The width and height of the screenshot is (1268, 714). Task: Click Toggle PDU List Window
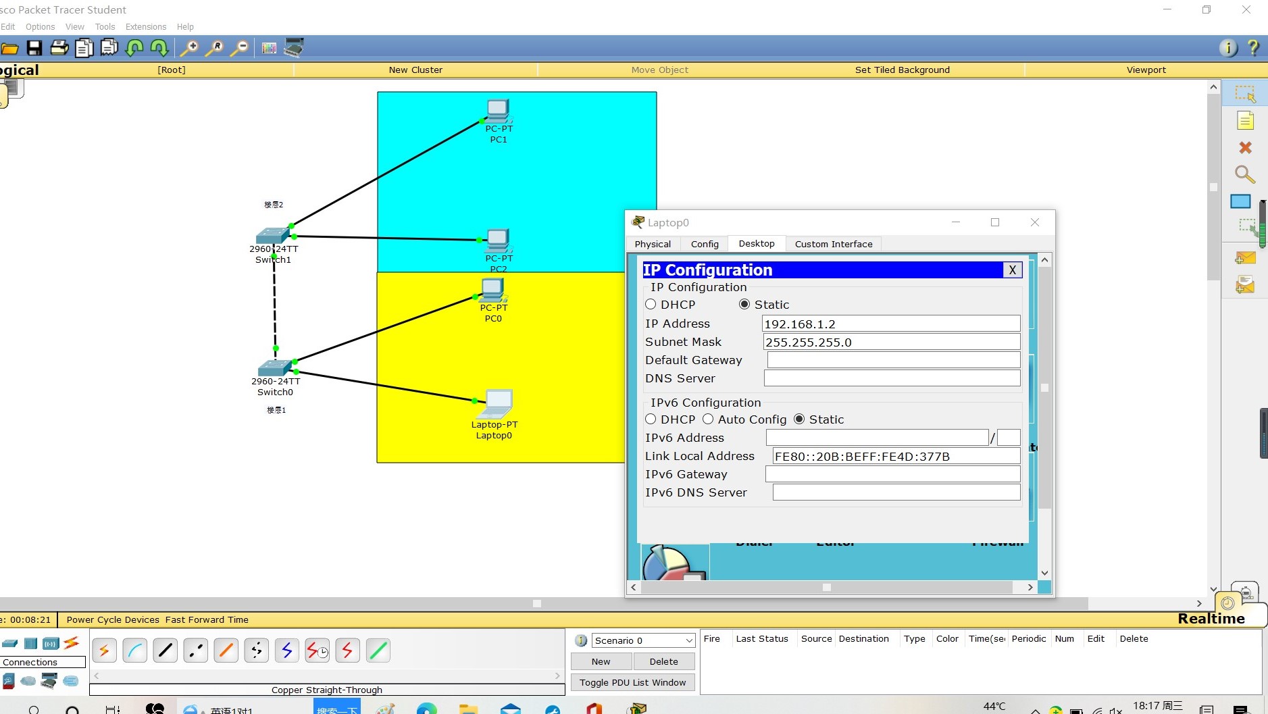coord(632,682)
